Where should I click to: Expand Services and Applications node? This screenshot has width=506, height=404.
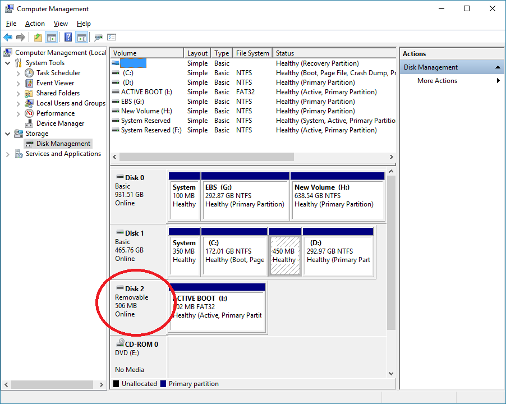tap(8, 154)
